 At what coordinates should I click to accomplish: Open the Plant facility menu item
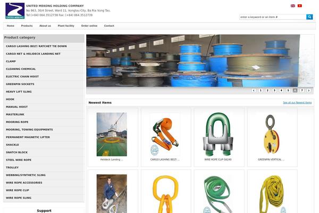pyautogui.click(x=66, y=26)
